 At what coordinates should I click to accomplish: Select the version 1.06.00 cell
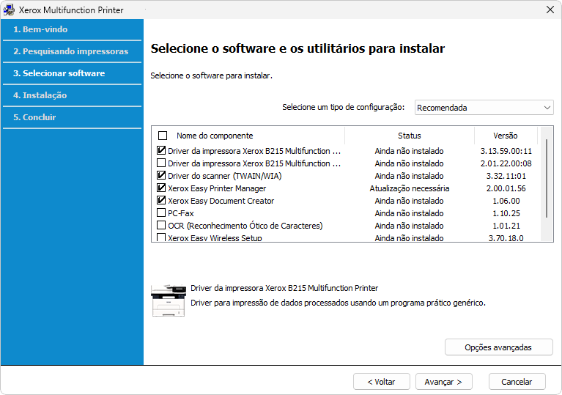[x=506, y=201]
